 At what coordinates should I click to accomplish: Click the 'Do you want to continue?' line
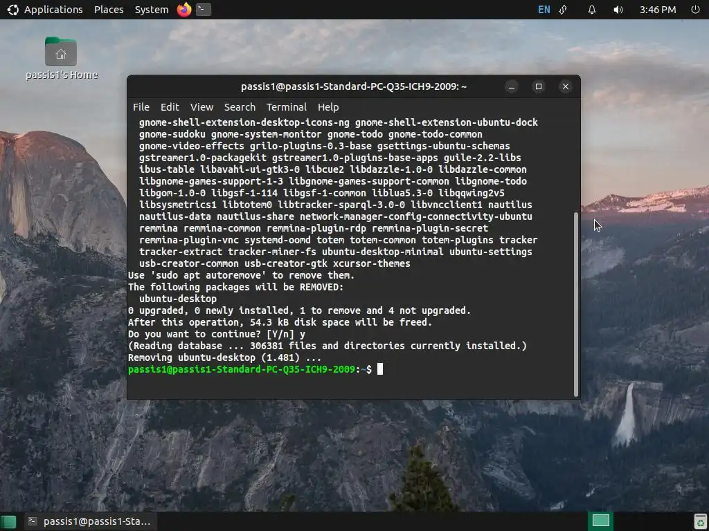[217, 334]
